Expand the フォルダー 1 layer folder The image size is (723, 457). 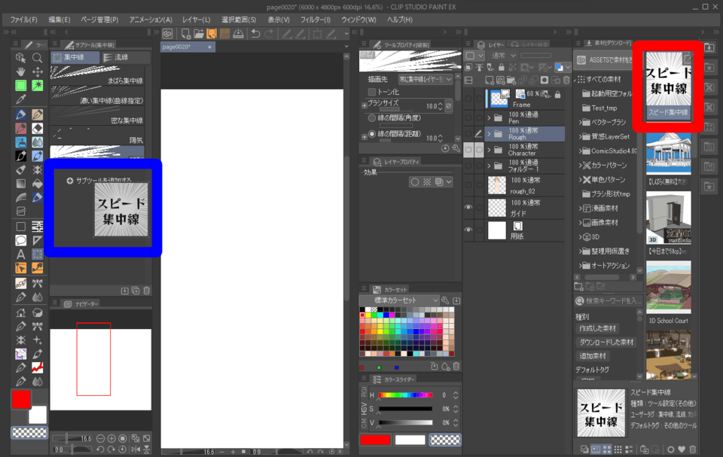(490, 166)
